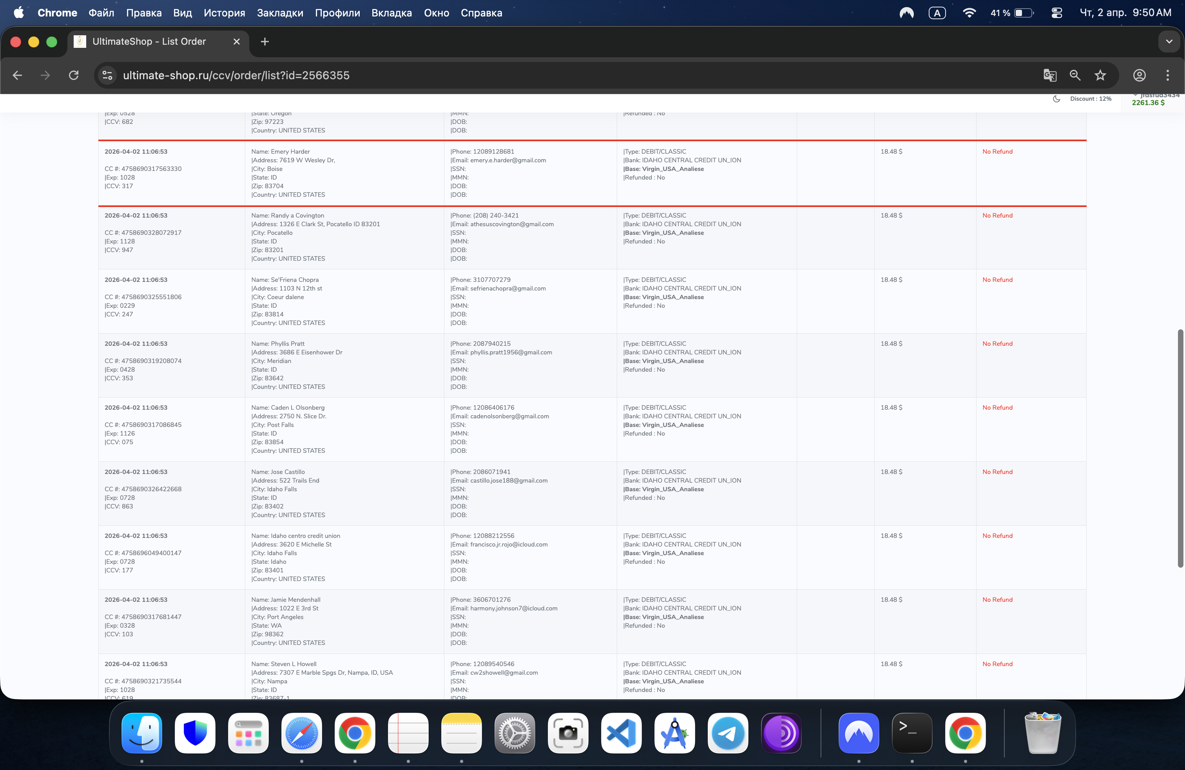Toggle dark mode with the moon icon

[x=1056, y=99]
